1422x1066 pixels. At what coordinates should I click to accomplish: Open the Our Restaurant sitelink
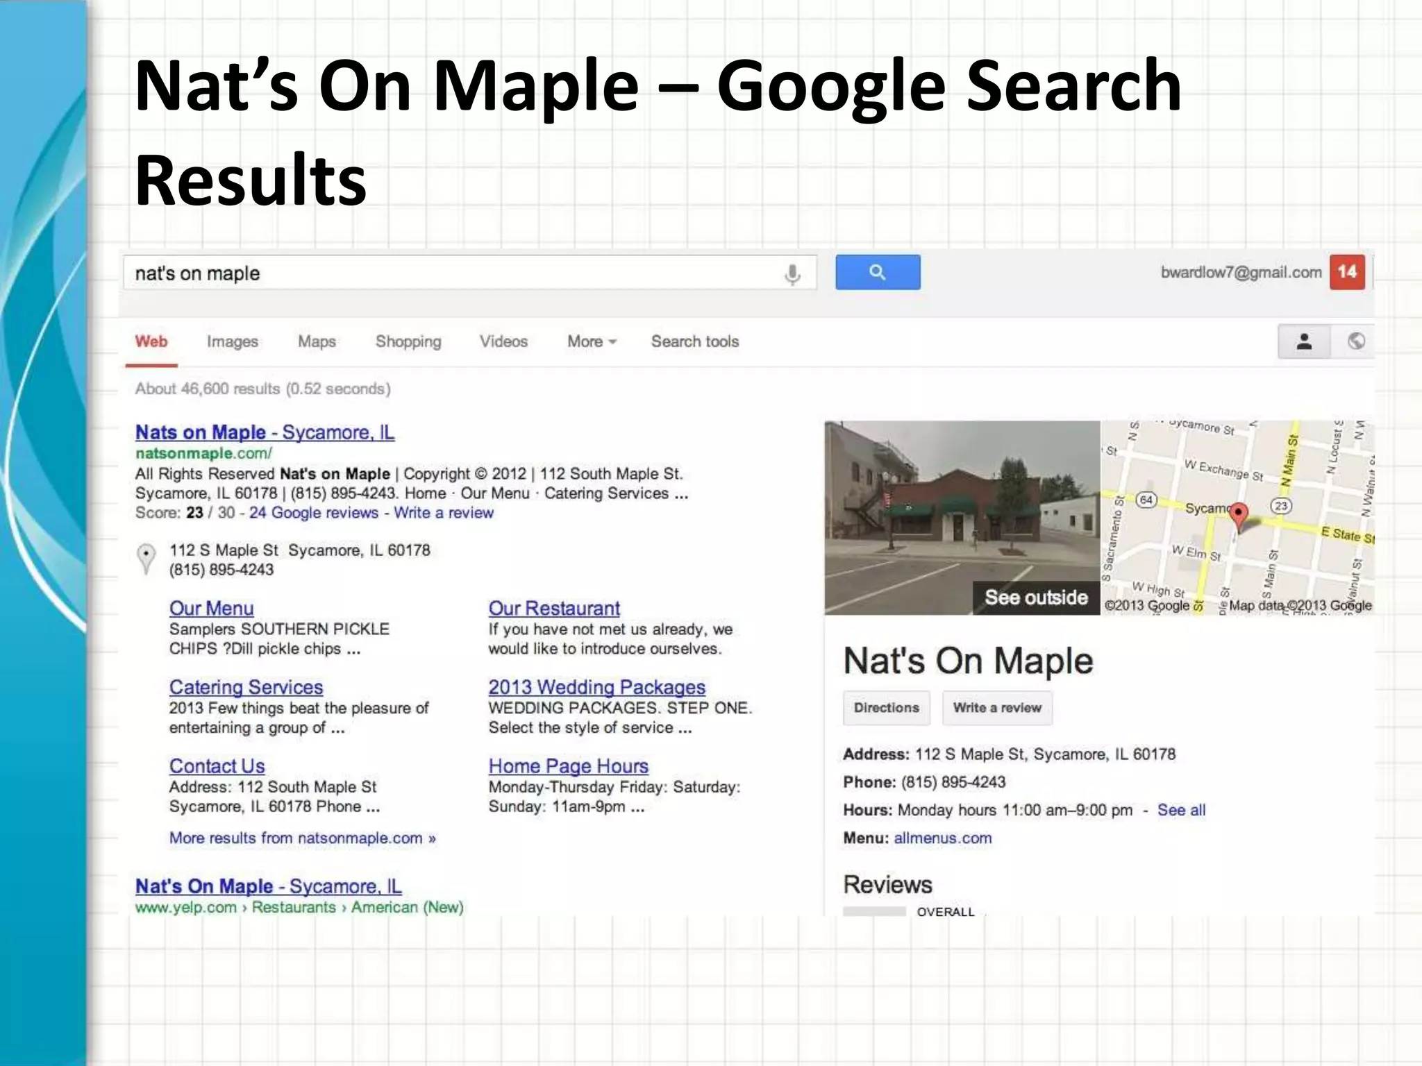554,609
